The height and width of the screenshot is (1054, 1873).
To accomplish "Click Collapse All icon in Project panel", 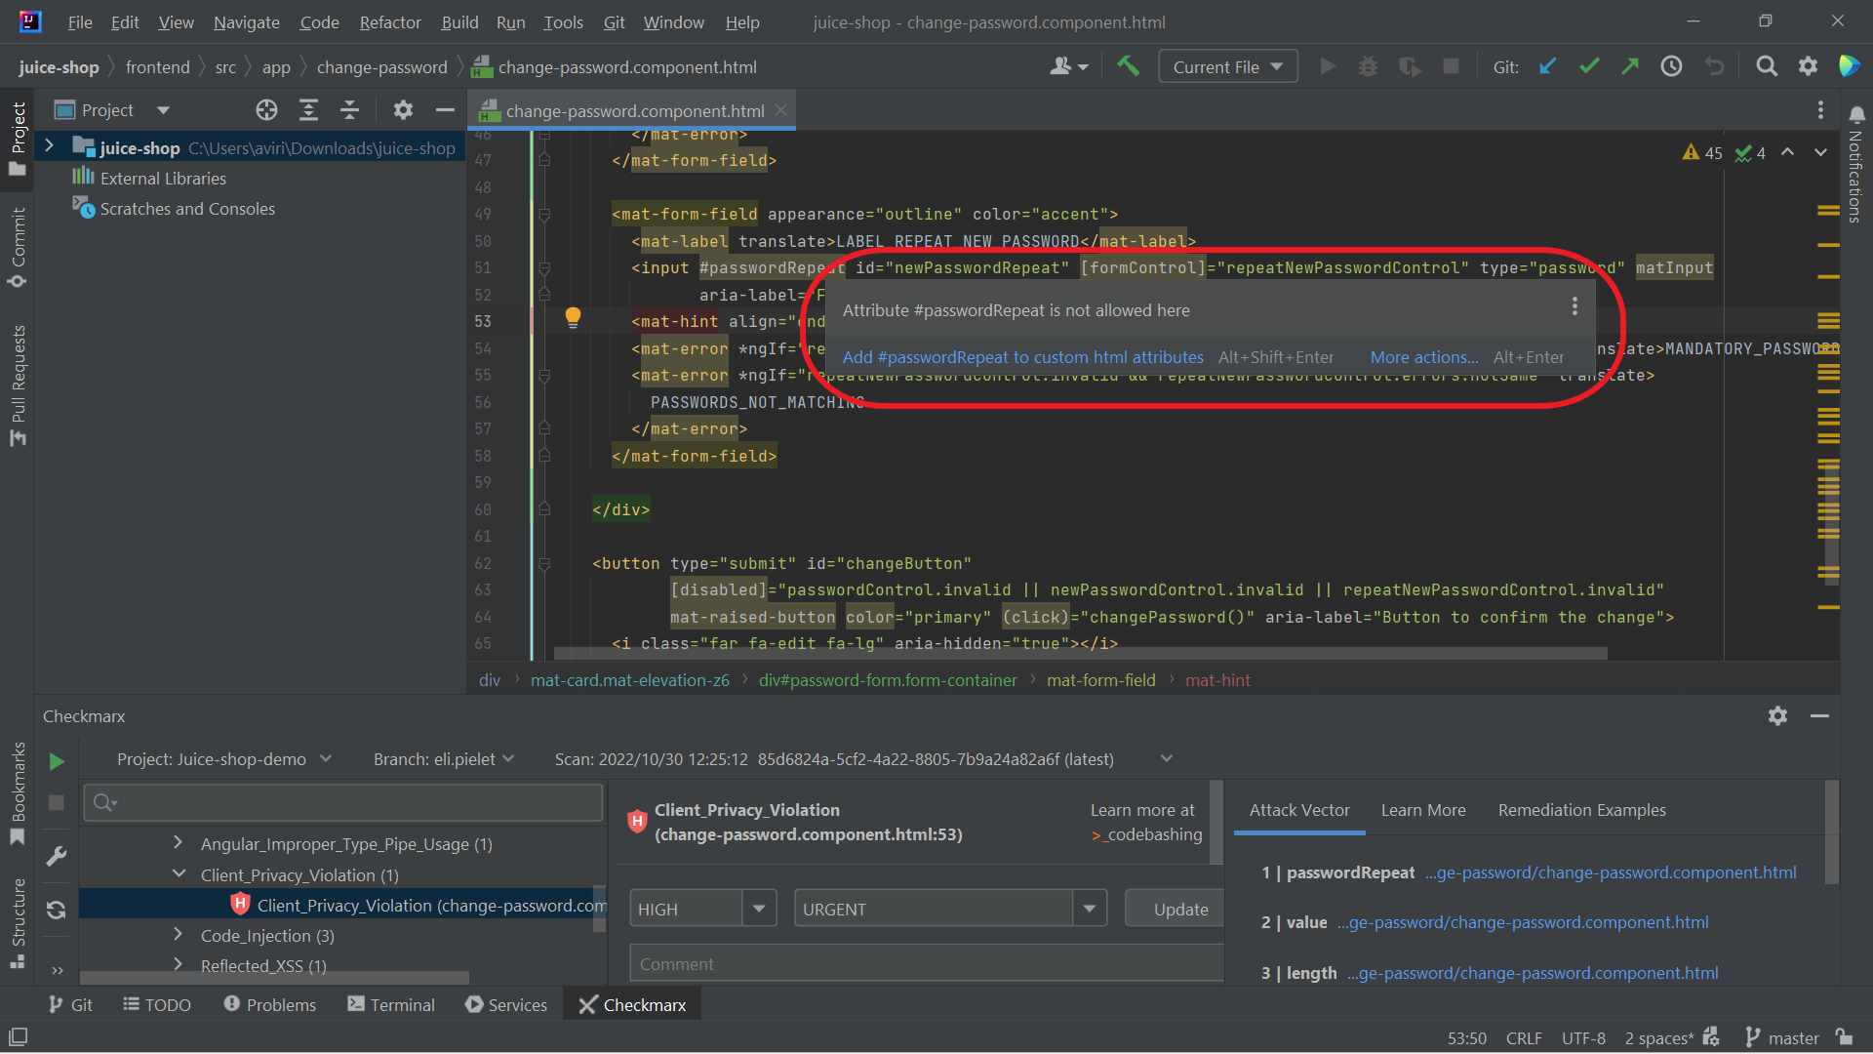I will click(349, 110).
